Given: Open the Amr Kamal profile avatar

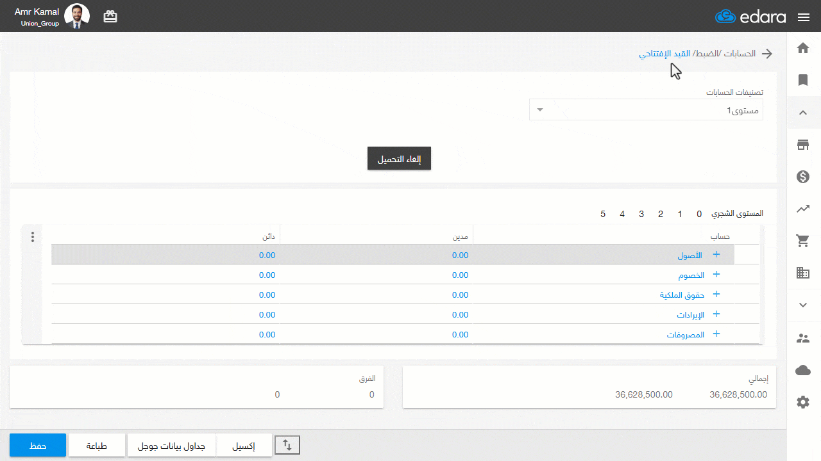Looking at the screenshot, I should [77, 17].
